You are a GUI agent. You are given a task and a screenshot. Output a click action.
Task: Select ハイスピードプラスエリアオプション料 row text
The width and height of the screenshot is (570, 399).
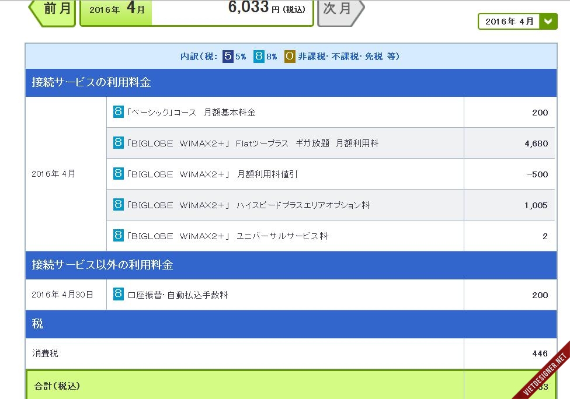tap(249, 205)
